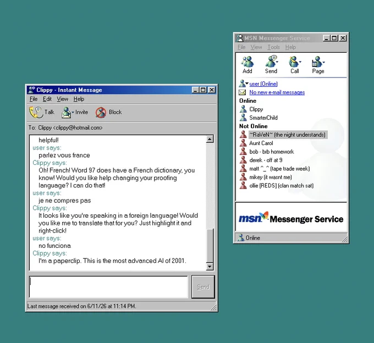The image size is (374, 343).
Task: Open the Invite dropdown arrow
Action: point(73,112)
